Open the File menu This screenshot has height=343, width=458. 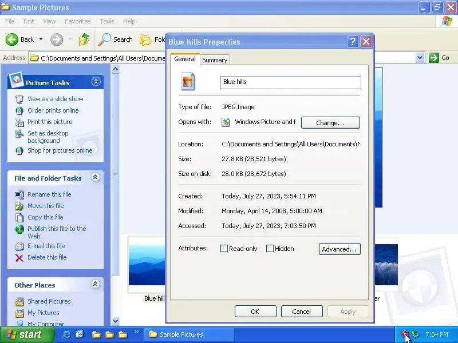pos(10,21)
